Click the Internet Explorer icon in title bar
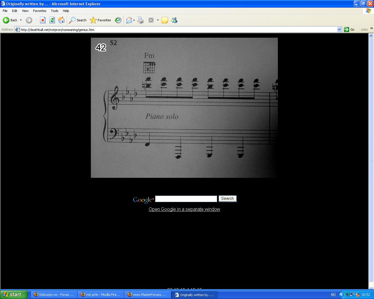Viewport: 374px width, 299px height. [x=3, y=4]
